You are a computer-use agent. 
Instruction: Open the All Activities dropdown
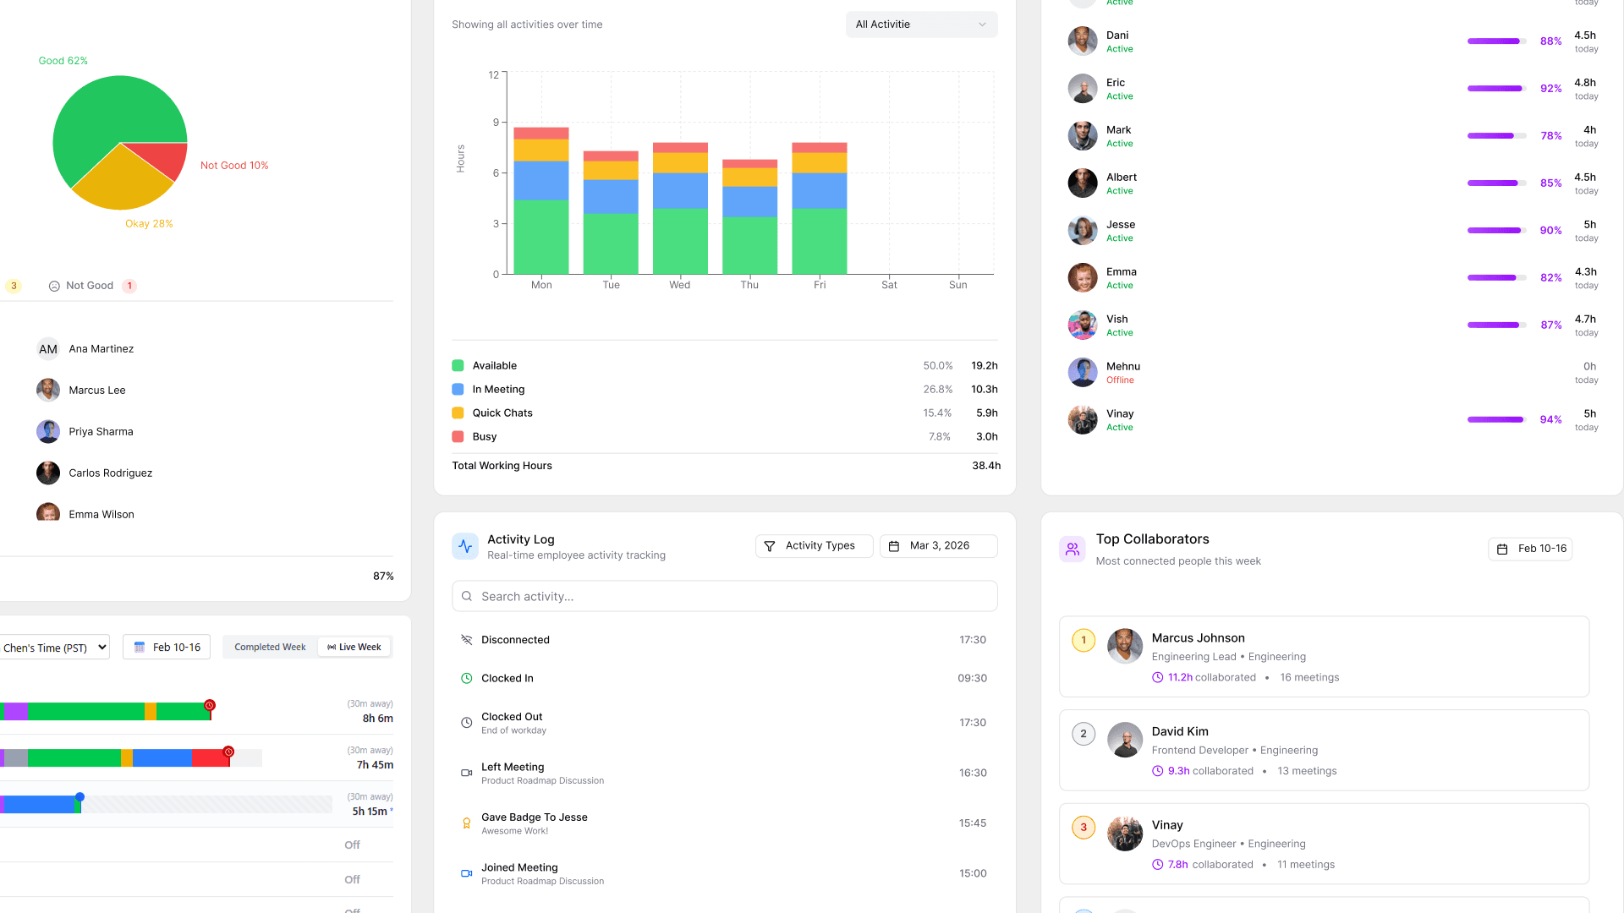pyautogui.click(x=920, y=25)
